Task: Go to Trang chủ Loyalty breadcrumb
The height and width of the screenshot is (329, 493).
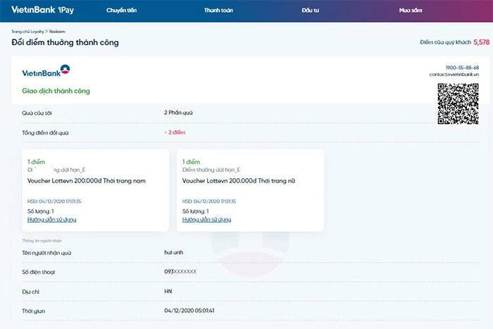Action: coord(27,32)
